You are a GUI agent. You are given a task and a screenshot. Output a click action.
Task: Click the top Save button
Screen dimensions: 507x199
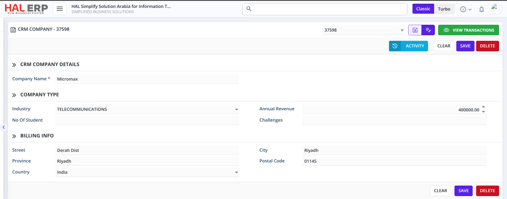click(x=465, y=46)
